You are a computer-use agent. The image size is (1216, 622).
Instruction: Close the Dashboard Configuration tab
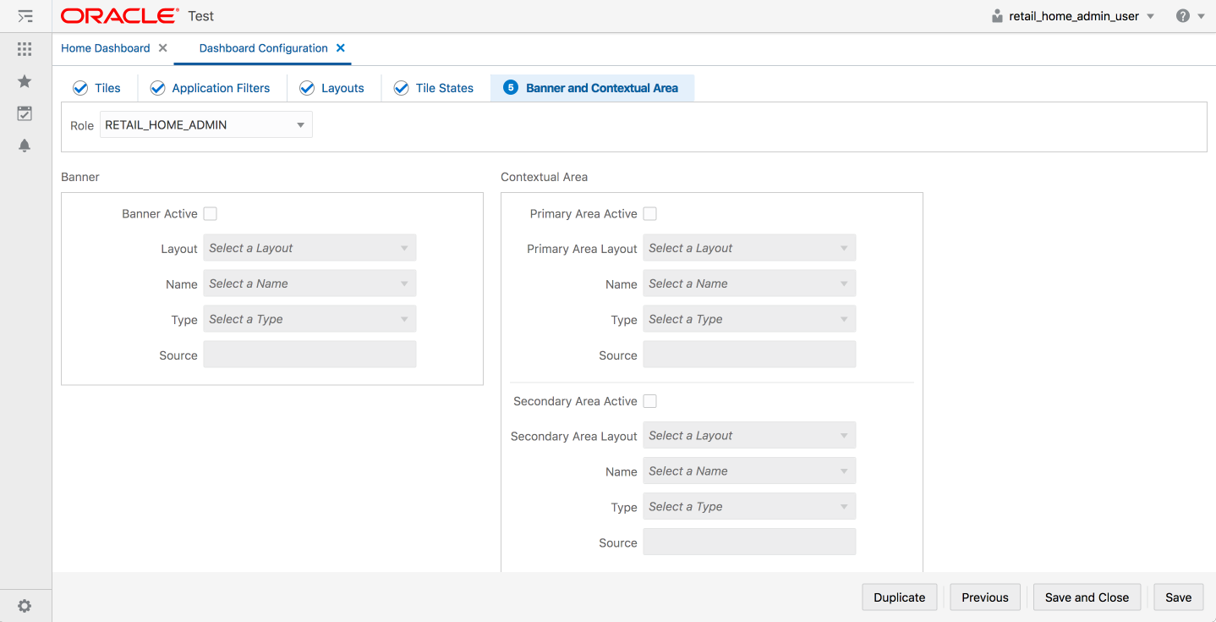pyautogui.click(x=341, y=48)
